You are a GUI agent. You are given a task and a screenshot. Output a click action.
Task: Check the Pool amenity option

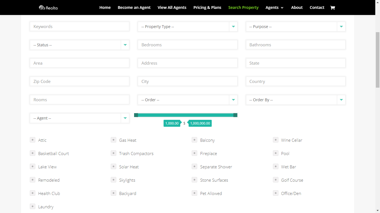[x=275, y=153]
